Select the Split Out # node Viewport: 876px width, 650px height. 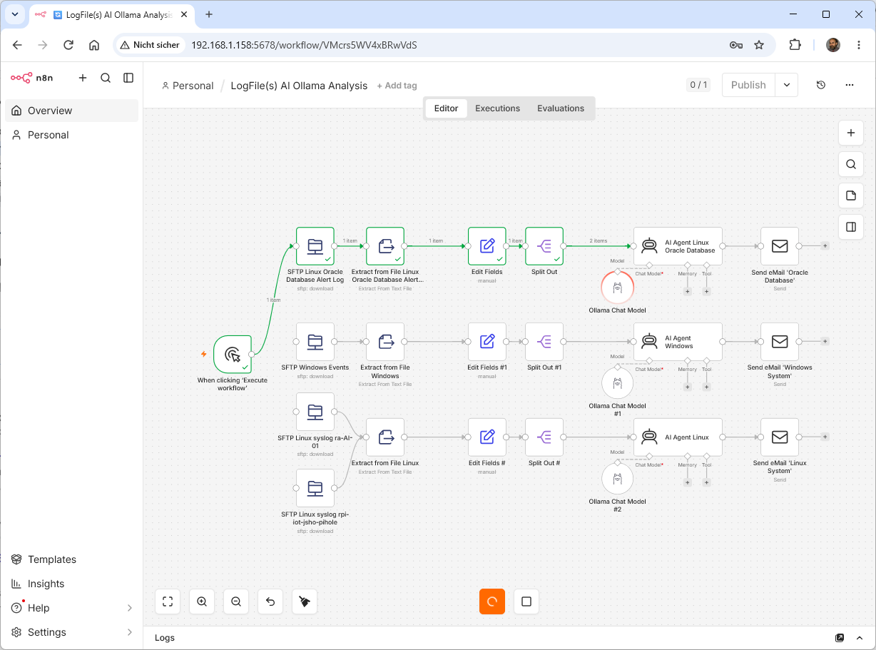point(544,437)
